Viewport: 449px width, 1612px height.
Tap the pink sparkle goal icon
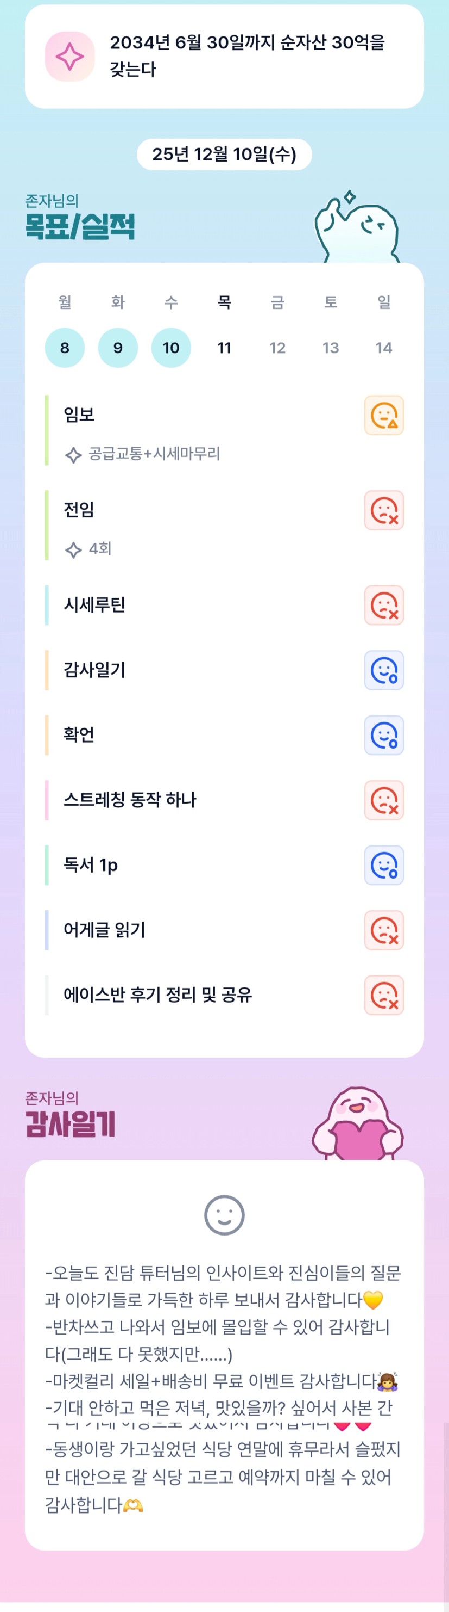click(69, 57)
